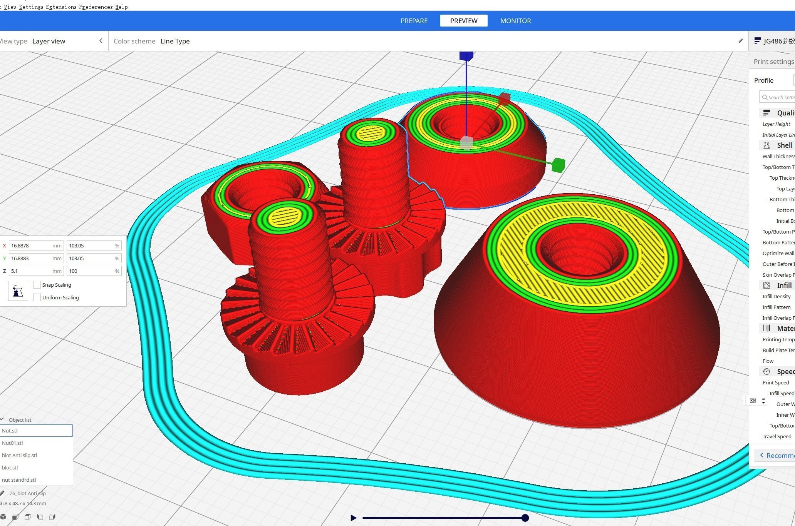Image resolution: width=795 pixels, height=526 pixels.
Task: Collapse the Layer view selector chevron
Action: (101, 41)
